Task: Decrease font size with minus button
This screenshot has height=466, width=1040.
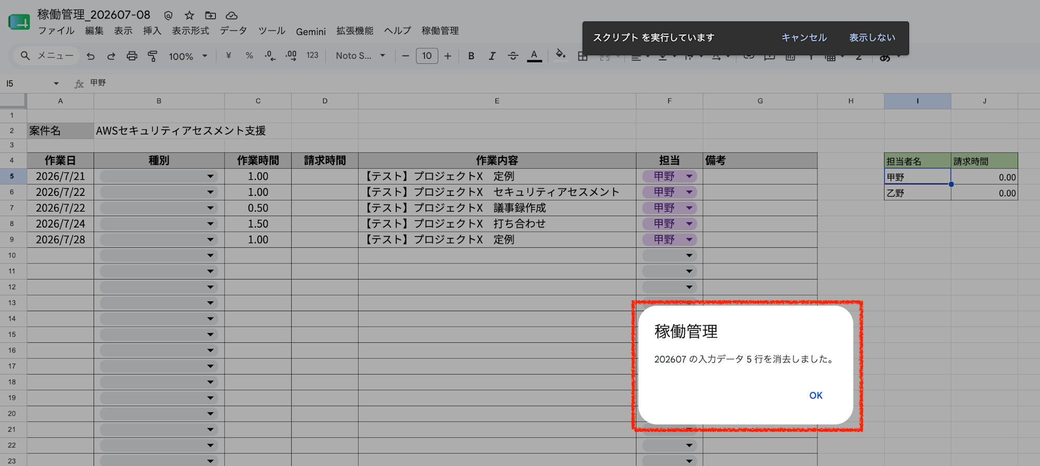Action: pos(406,56)
